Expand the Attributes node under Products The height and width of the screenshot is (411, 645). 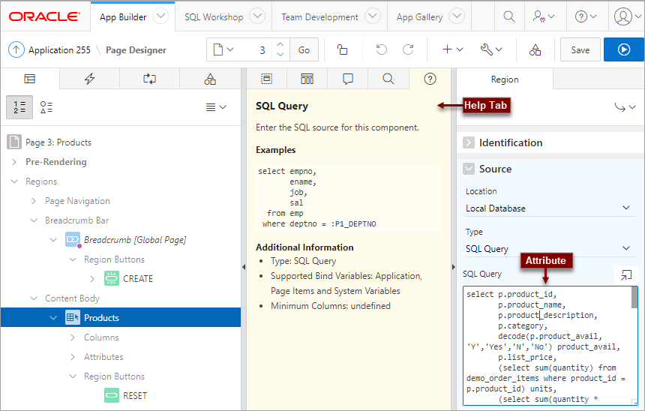click(x=73, y=357)
